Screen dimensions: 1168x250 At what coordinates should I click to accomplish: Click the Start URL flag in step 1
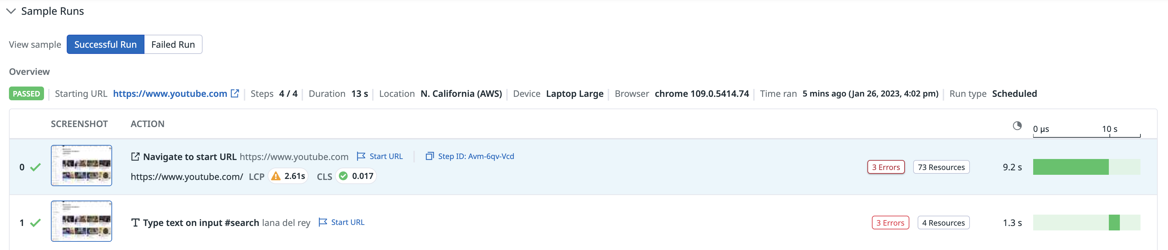[x=342, y=223]
